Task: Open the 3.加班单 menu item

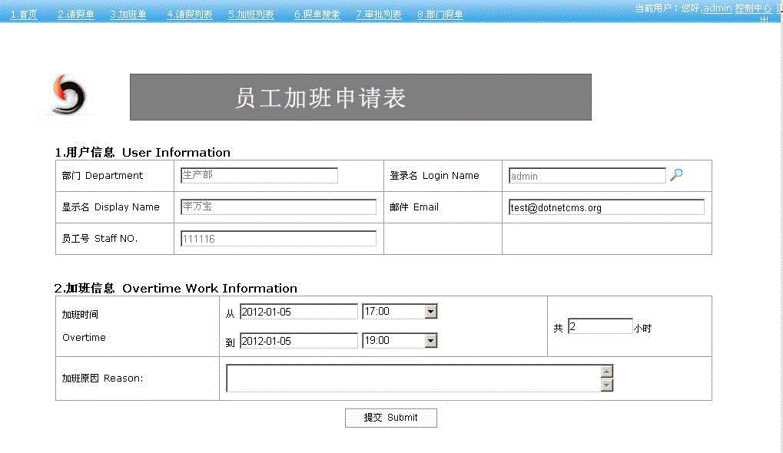Action: click(128, 15)
